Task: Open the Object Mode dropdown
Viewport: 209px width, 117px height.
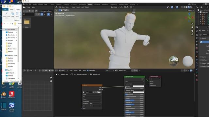Action: (65, 7)
